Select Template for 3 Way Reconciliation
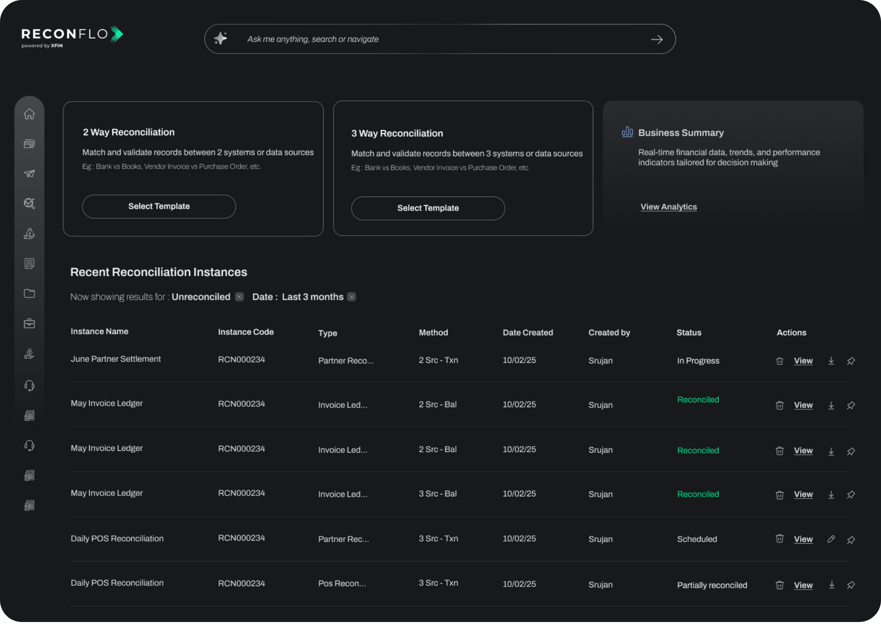 pyautogui.click(x=428, y=208)
